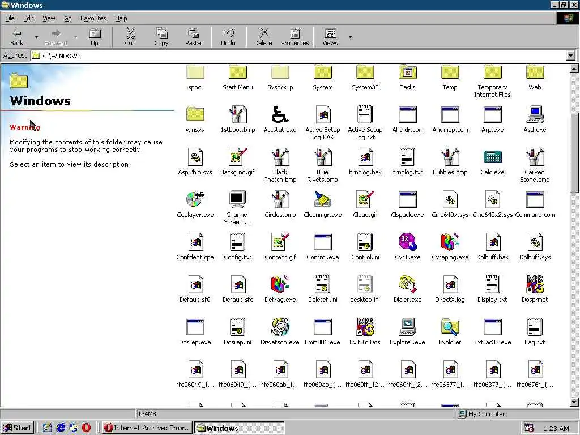Launch Opera from the quick launch
580x435 pixels.
(x=86, y=428)
